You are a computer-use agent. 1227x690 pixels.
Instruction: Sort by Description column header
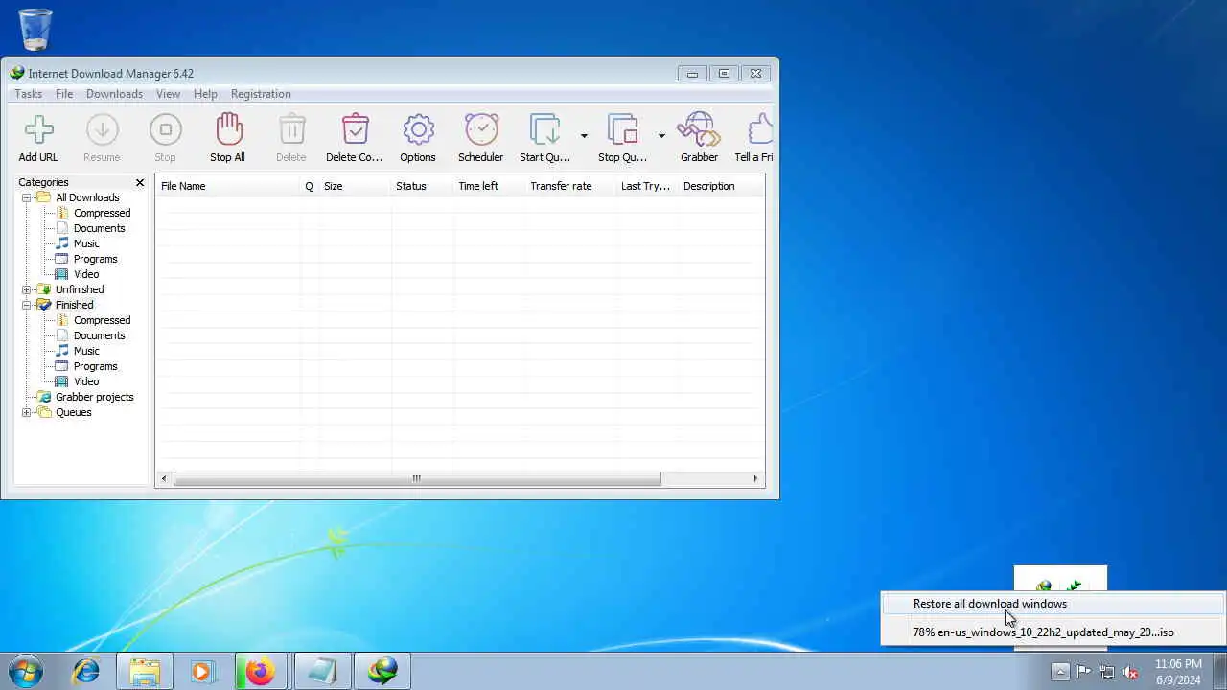point(721,186)
